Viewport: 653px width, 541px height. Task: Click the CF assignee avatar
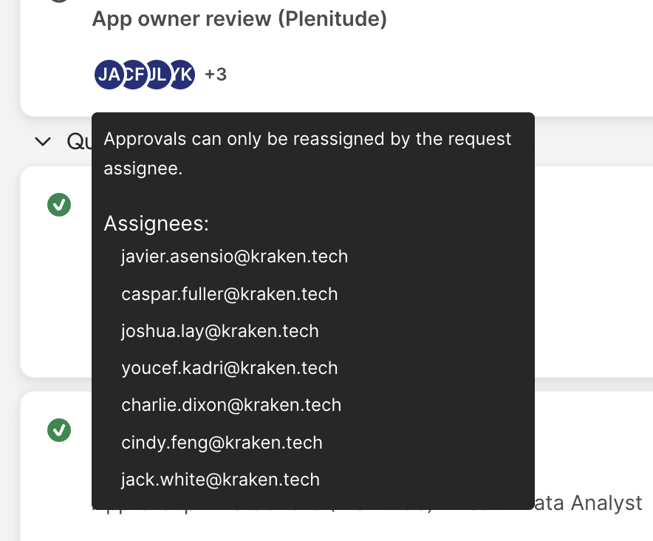click(x=133, y=75)
